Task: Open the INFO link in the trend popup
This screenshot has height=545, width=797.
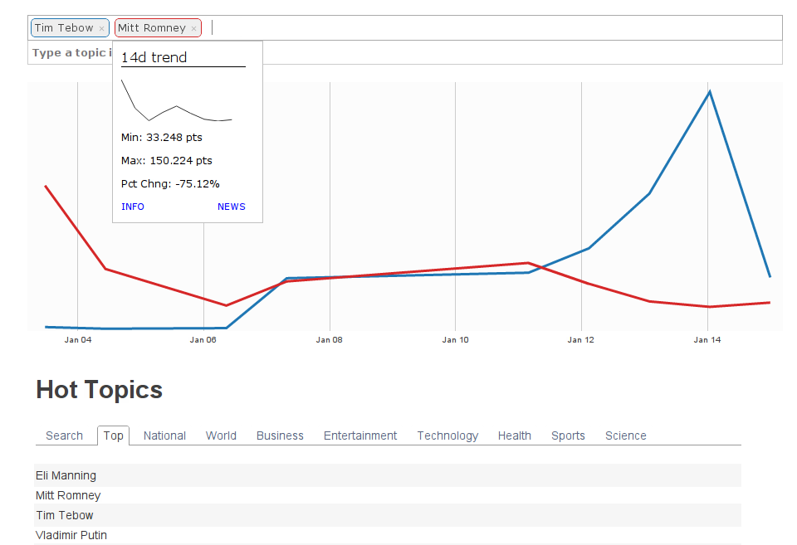Action: pyautogui.click(x=133, y=207)
